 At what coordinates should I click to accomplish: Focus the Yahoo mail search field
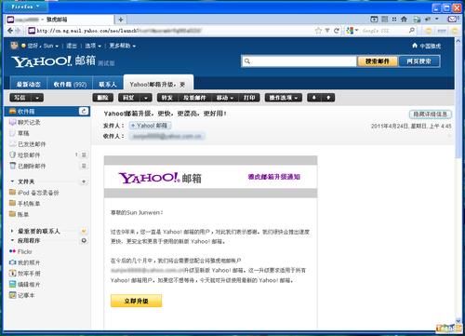tap(299, 61)
